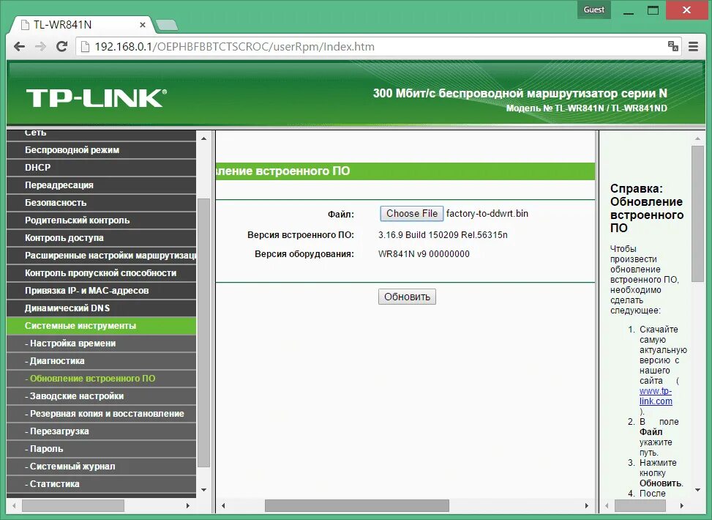Click help panel scroll-down arrow
The height and width of the screenshot is (520, 712).
click(697, 489)
